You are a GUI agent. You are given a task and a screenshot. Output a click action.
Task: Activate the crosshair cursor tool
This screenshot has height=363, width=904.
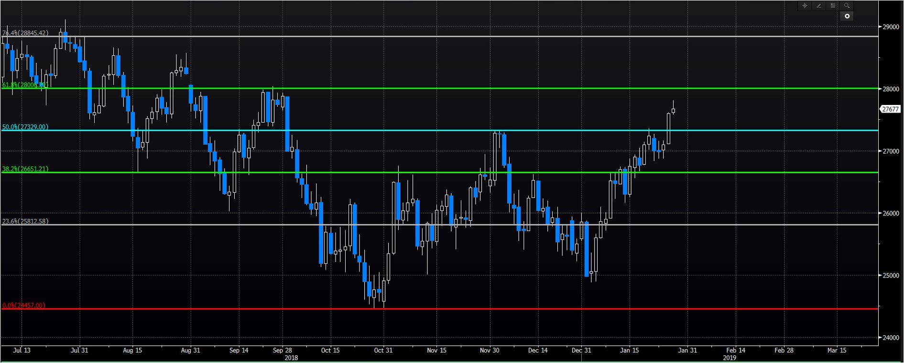tap(805, 6)
